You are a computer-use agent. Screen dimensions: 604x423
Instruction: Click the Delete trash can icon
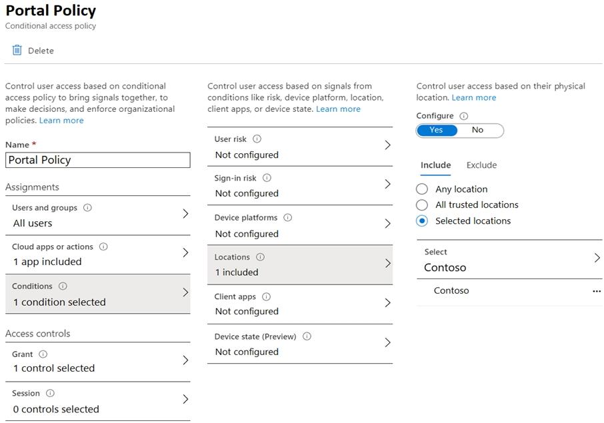point(17,51)
